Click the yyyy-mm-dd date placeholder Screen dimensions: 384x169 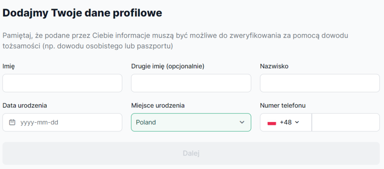[39, 122]
